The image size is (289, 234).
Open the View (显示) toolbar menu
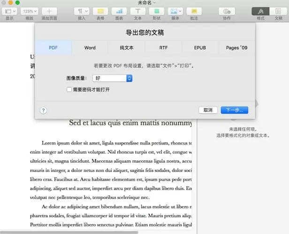tap(9, 11)
